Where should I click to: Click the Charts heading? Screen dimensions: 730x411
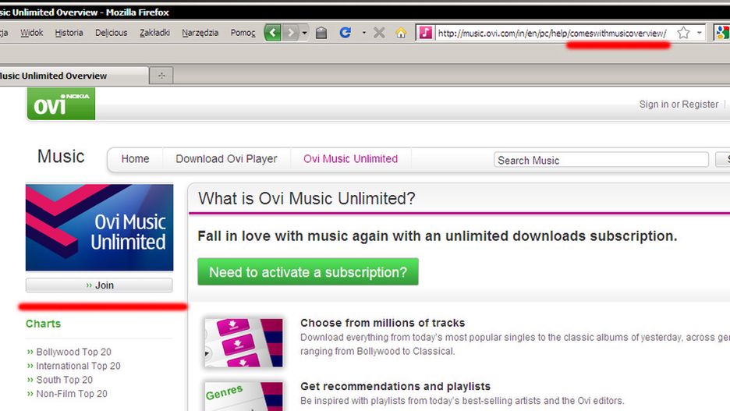point(44,324)
